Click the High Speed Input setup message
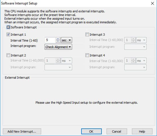 (x=87, y=103)
